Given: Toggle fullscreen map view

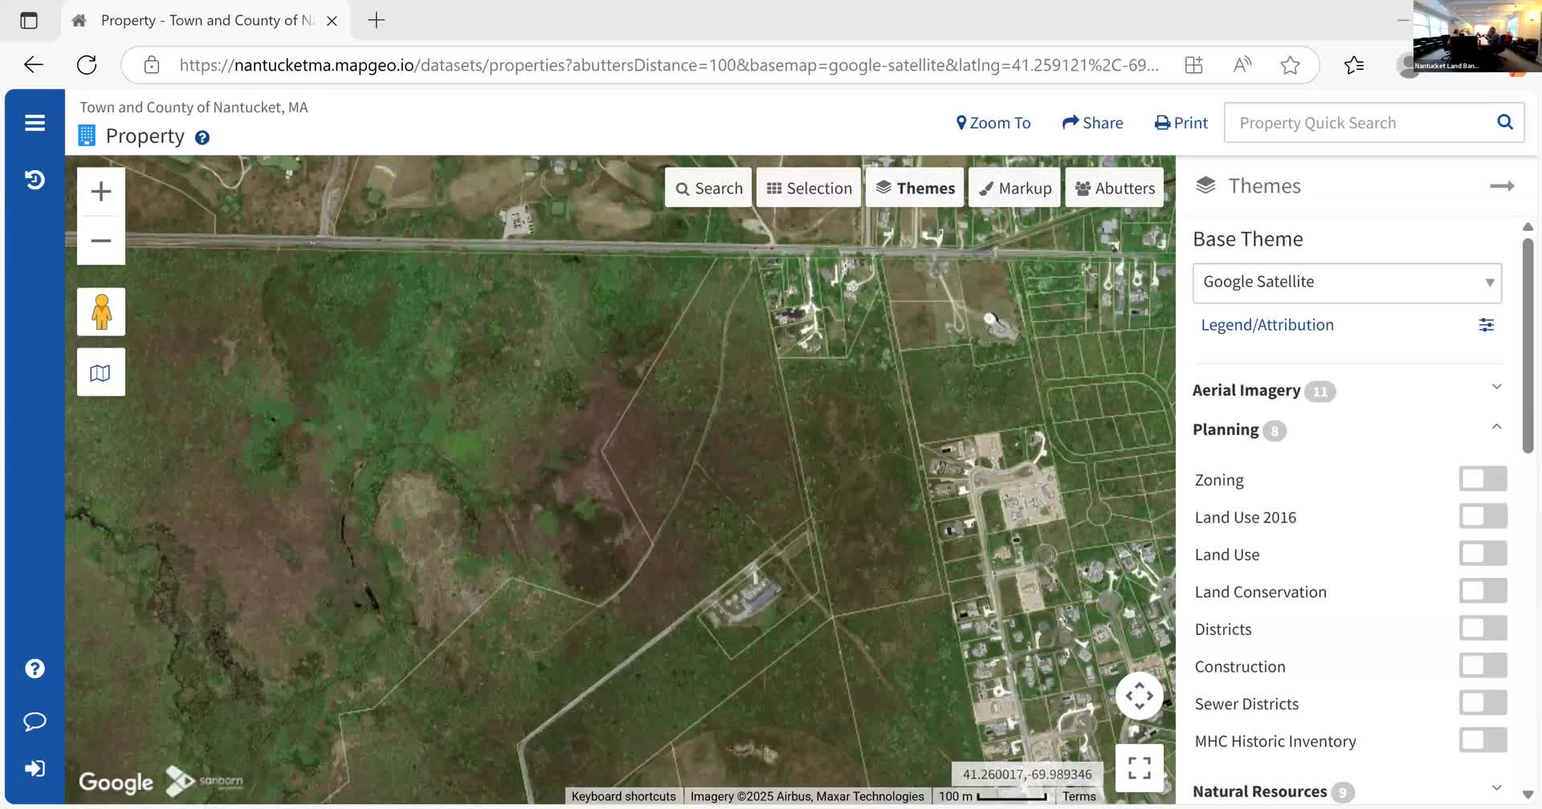Looking at the screenshot, I should point(1139,768).
